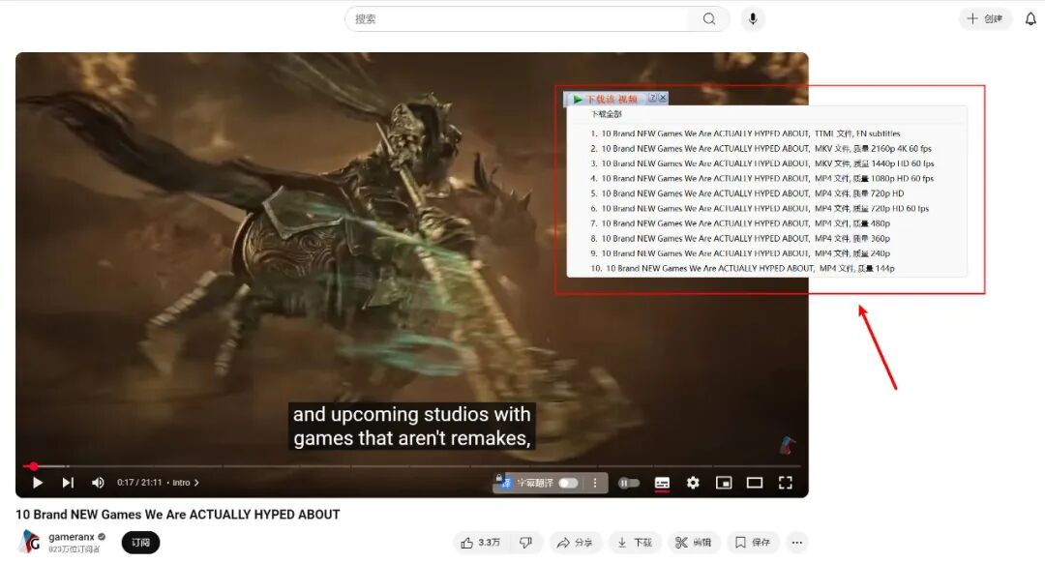Select the MKV 2160p 4K 60 fps download

(x=761, y=149)
